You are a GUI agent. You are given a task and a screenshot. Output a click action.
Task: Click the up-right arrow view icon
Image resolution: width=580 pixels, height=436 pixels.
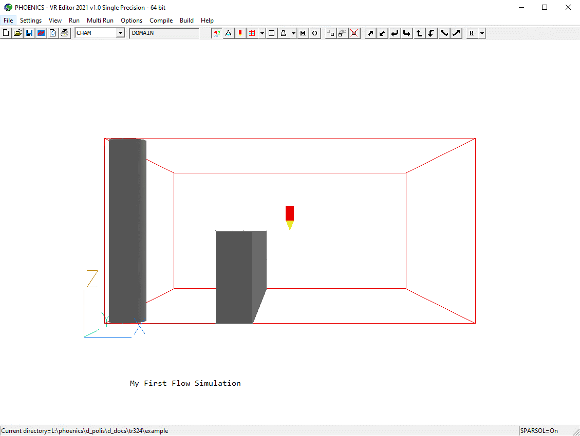[370, 33]
